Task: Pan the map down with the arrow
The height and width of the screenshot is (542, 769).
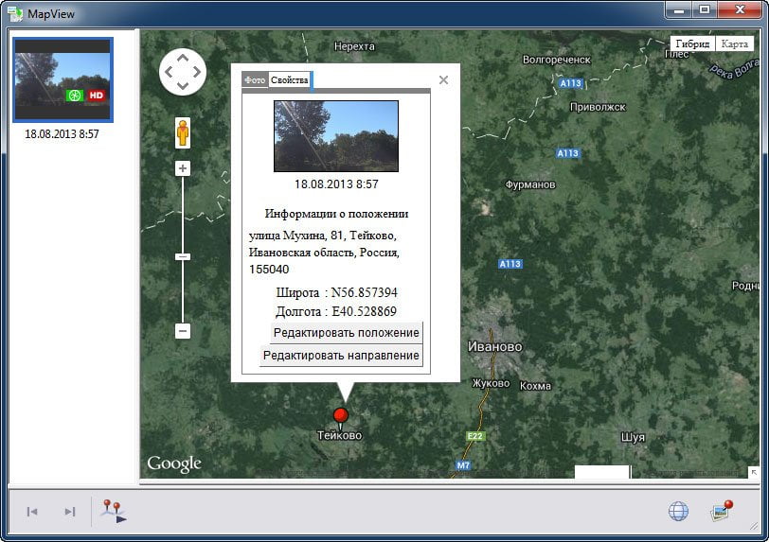Action: [x=183, y=86]
